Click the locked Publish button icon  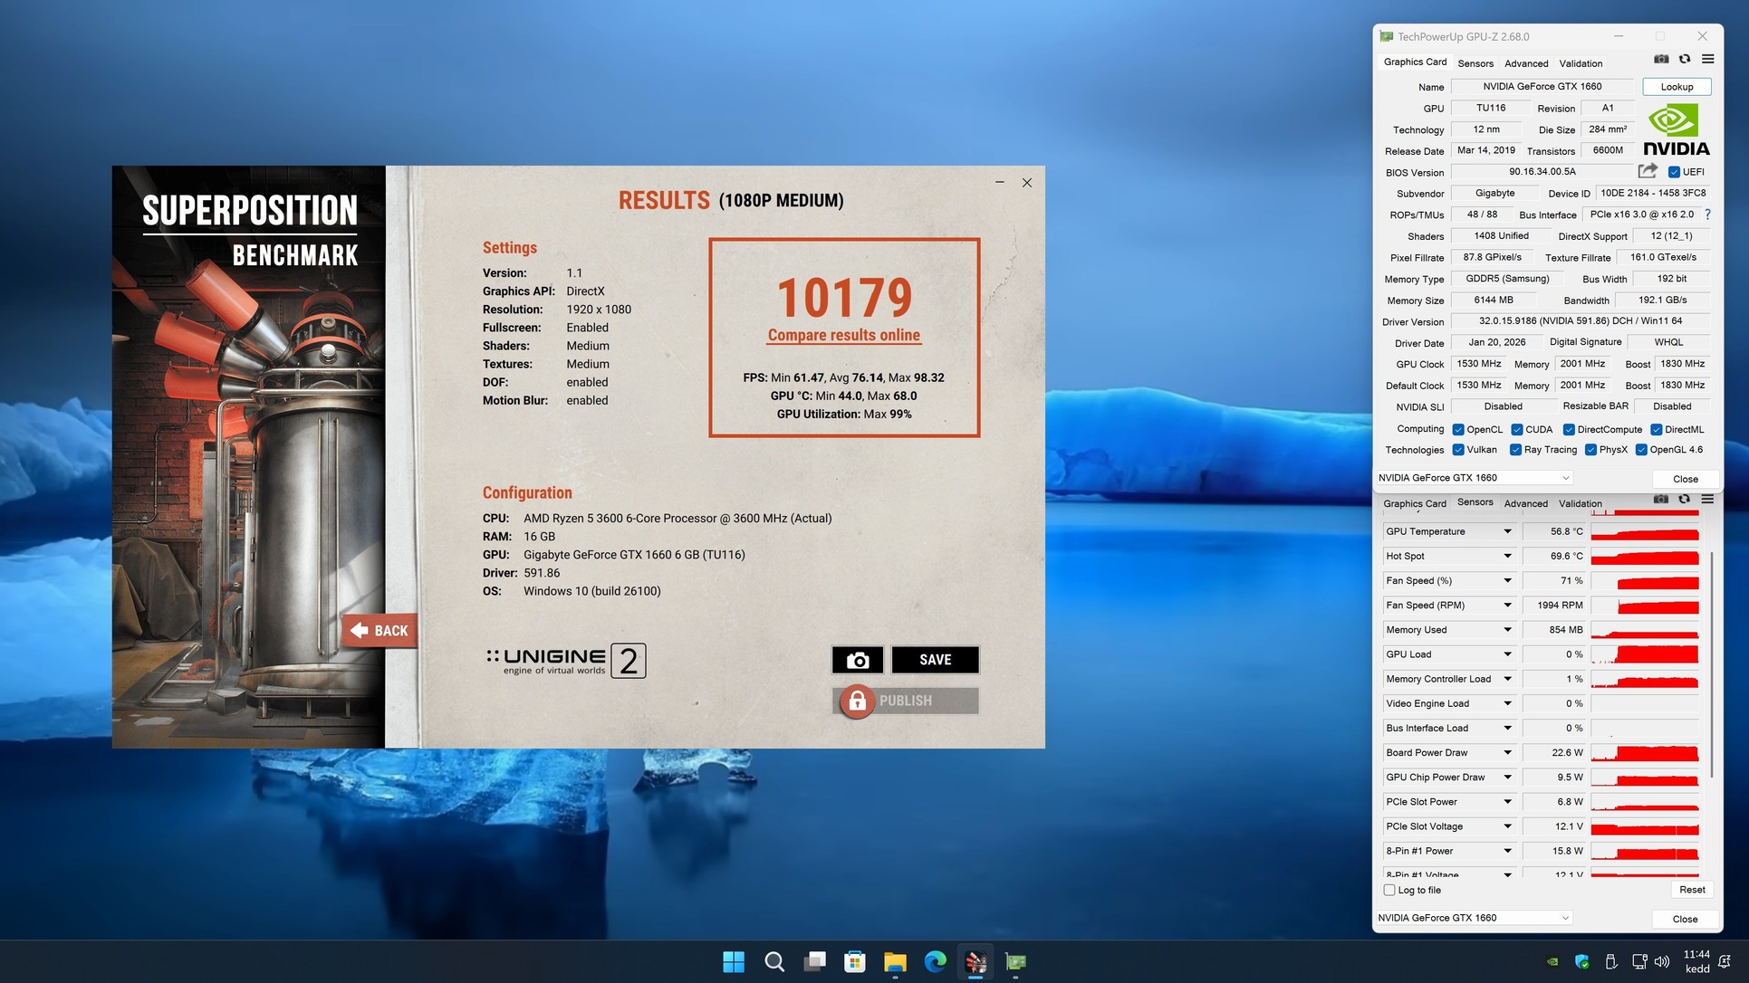857,701
